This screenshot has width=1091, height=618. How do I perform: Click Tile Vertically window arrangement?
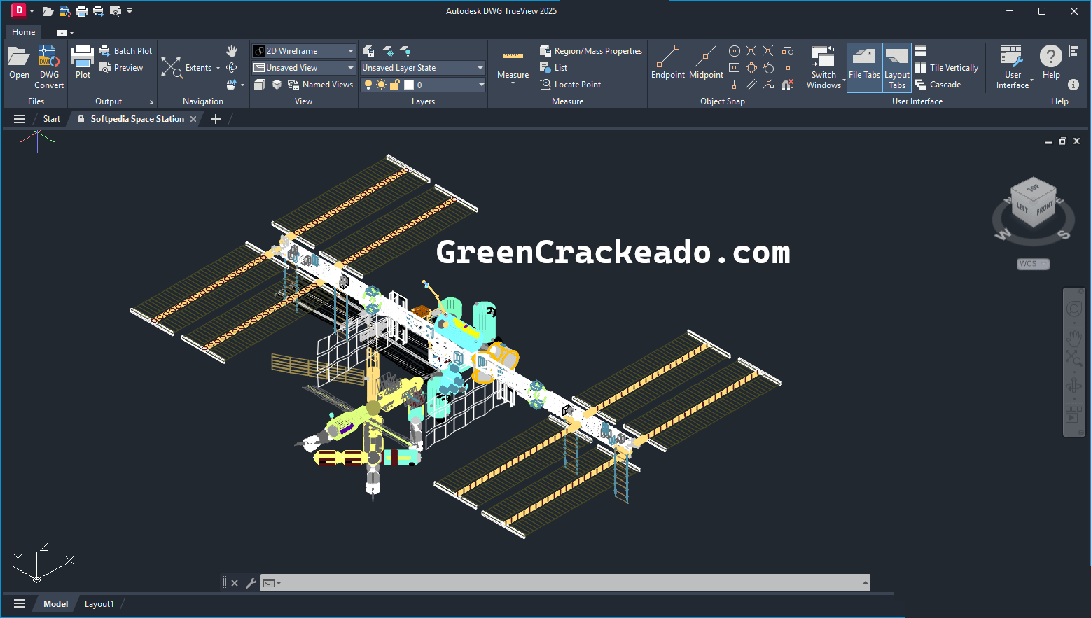947,68
